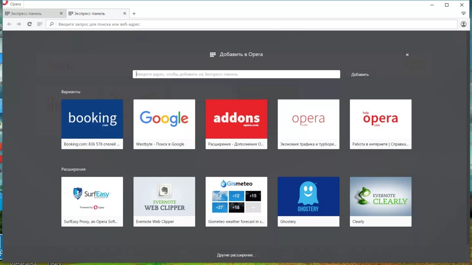The image size is (472, 265).
Task: Click the Добавить в Opera title grid icon
Action: point(213,55)
